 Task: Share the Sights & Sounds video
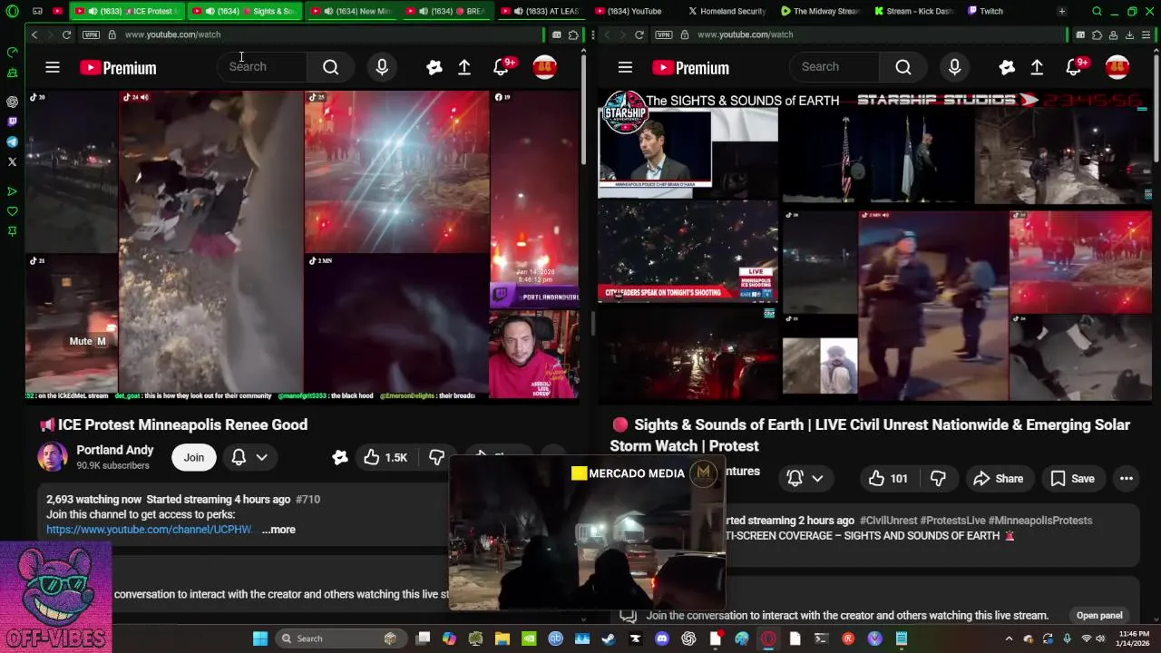click(998, 479)
